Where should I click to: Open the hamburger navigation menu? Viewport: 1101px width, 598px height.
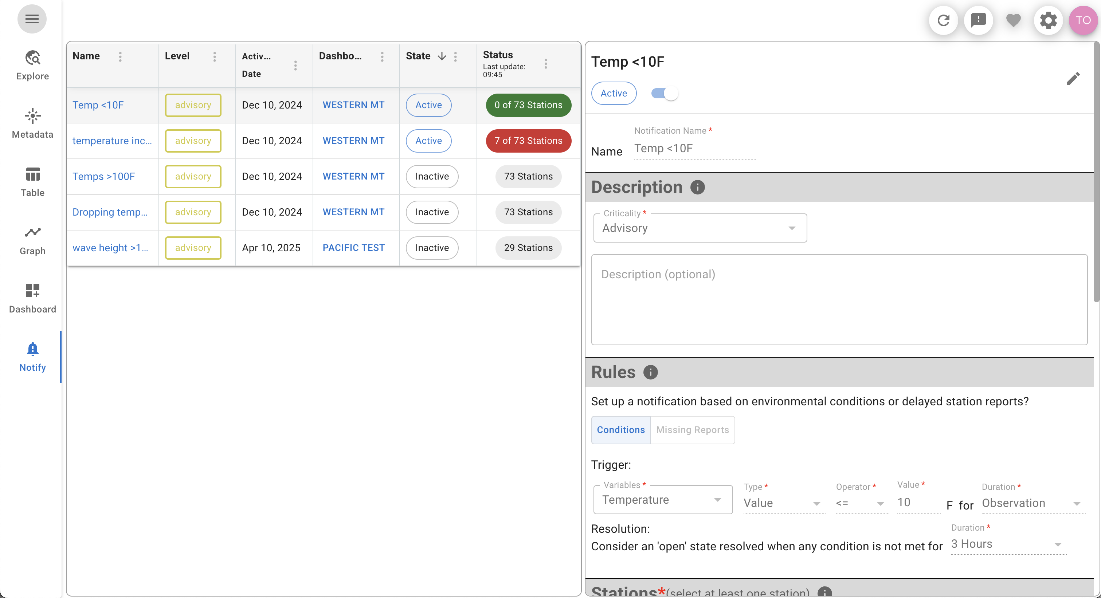32,19
